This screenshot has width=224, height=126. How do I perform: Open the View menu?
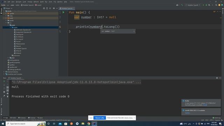(13, 2)
